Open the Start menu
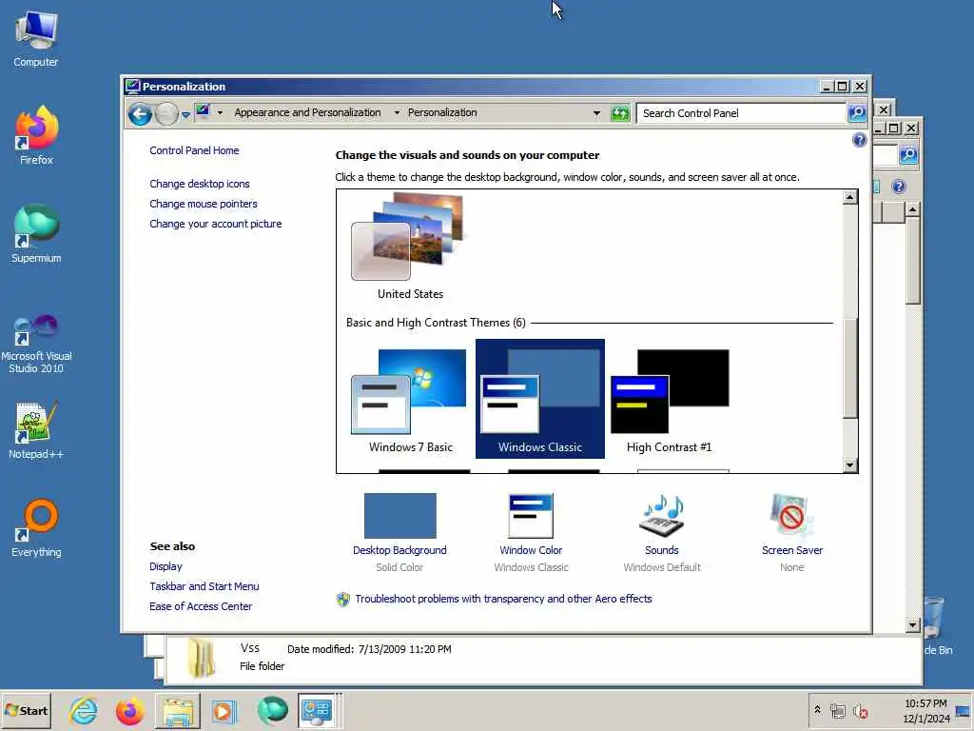Viewport: 974px width, 731px height. pyautogui.click(x=26, y=710)
